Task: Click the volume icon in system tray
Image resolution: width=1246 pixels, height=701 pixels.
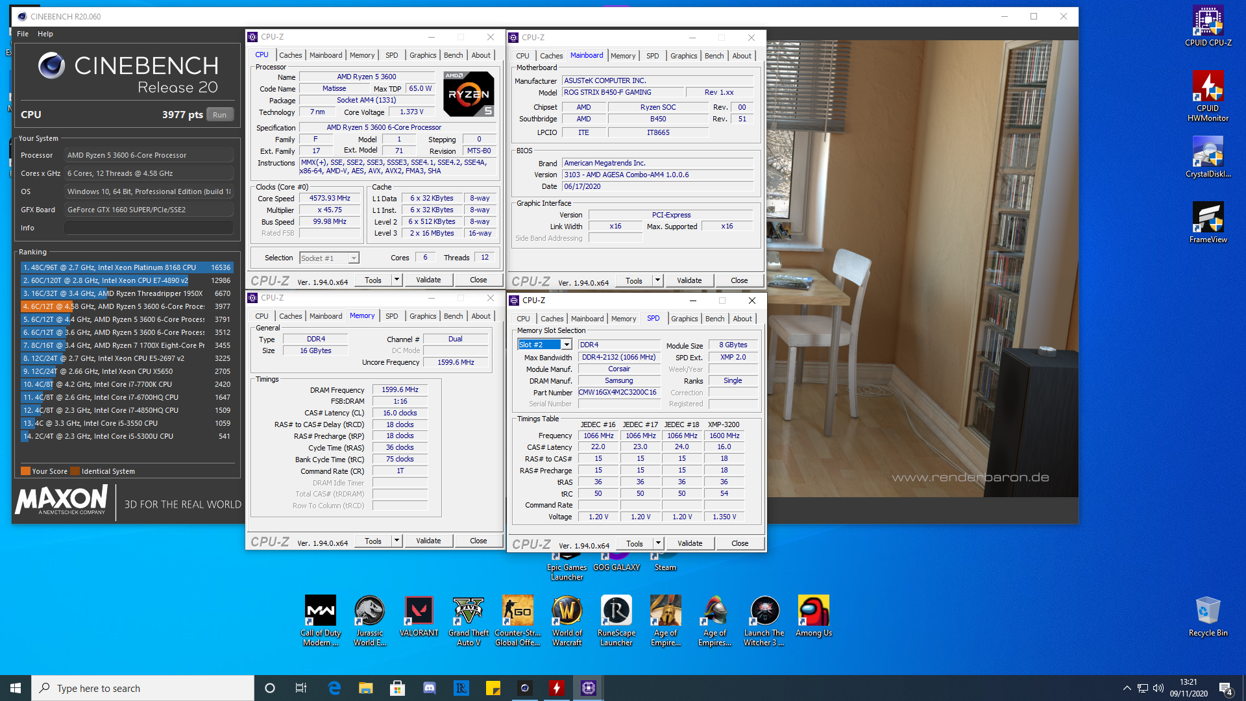Action: pyautogui.click(x=1158, y=688)
